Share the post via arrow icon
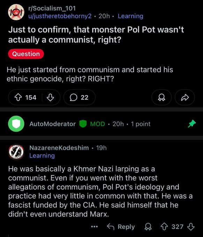This screenshot has height=237, width=203. click(x=185, y=97)
